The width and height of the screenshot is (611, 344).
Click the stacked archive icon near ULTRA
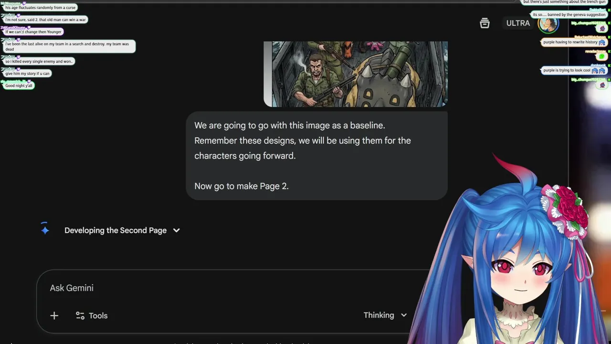click(485, 23)
